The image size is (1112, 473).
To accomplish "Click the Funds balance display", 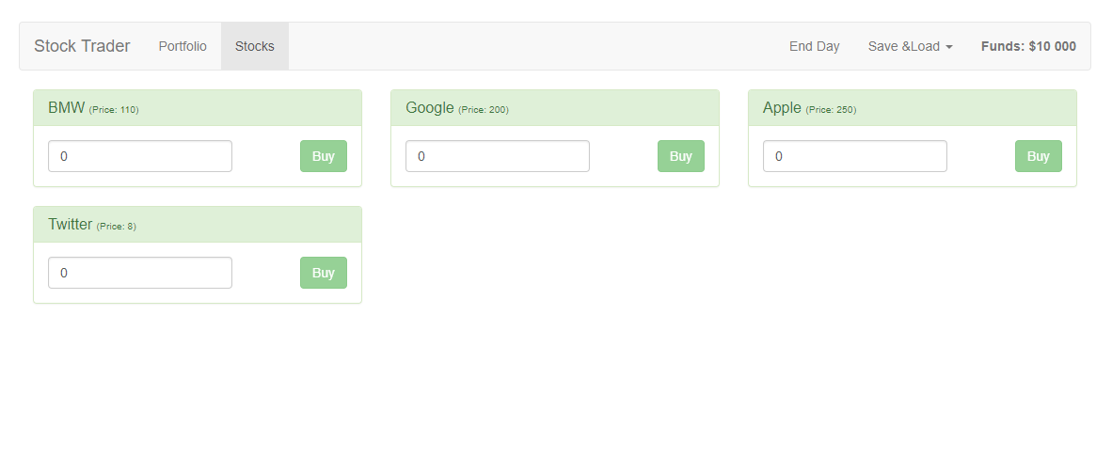I will click(1028, 46).
